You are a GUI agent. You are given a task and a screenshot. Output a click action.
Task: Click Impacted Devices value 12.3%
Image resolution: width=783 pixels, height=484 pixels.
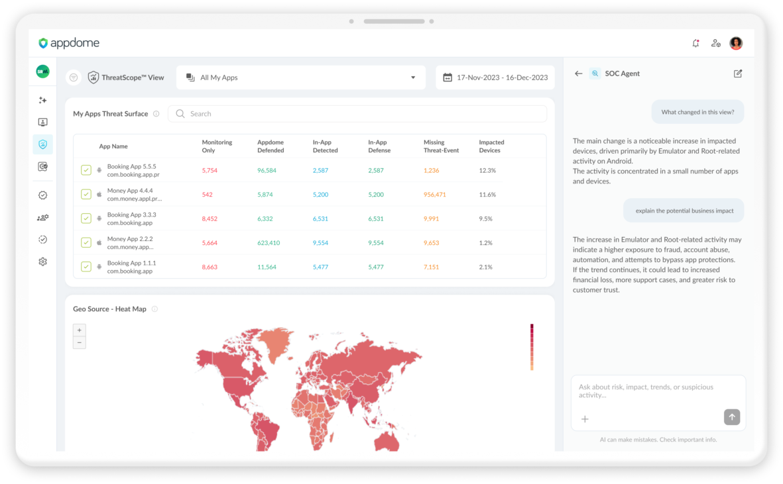click(x=487, y=170)
